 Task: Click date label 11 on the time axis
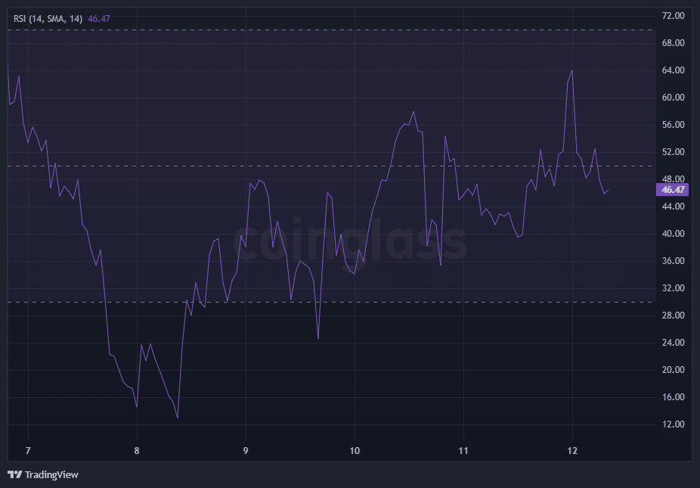point(463,451)
